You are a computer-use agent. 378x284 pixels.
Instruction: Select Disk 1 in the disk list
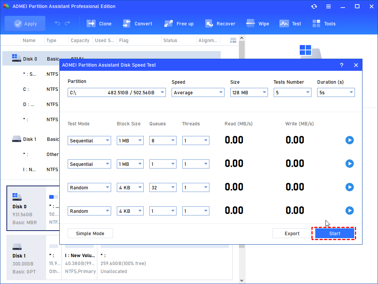coord(30,139)
